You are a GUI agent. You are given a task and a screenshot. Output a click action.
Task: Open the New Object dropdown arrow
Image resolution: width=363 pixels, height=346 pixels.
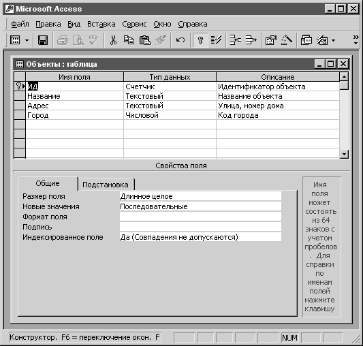click(x=333, y=41)
